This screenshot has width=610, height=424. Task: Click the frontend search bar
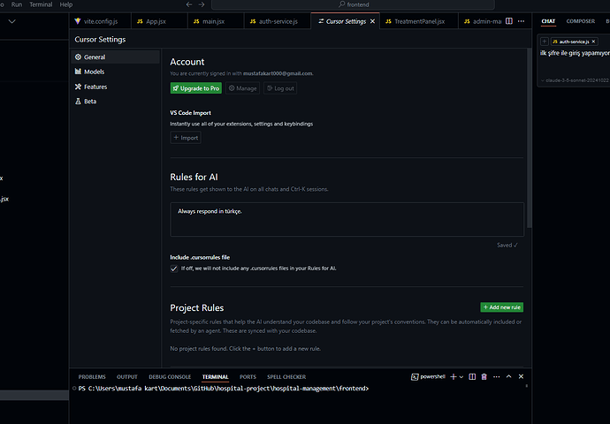(x=354, y=4)
